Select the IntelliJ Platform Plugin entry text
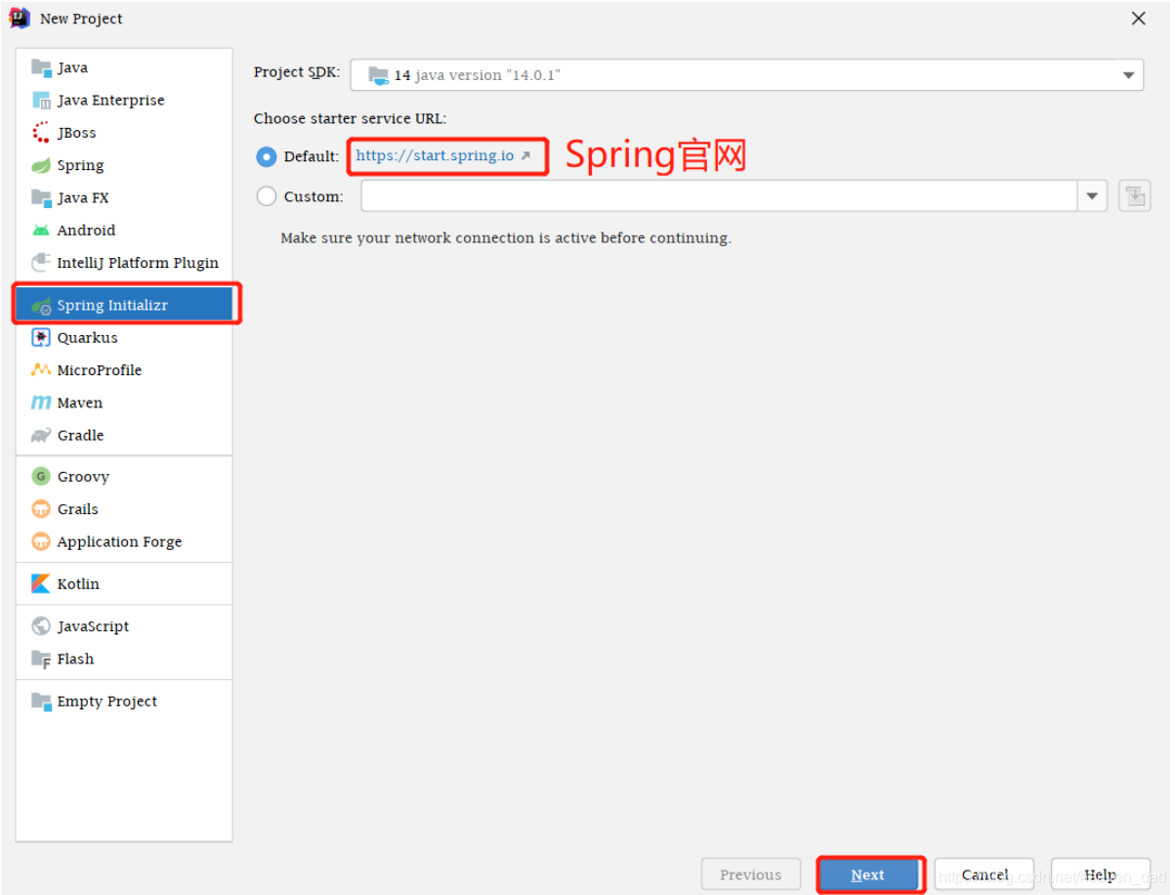The height and width of the screenshot is (895, 1175). click(x=138, y=263)
